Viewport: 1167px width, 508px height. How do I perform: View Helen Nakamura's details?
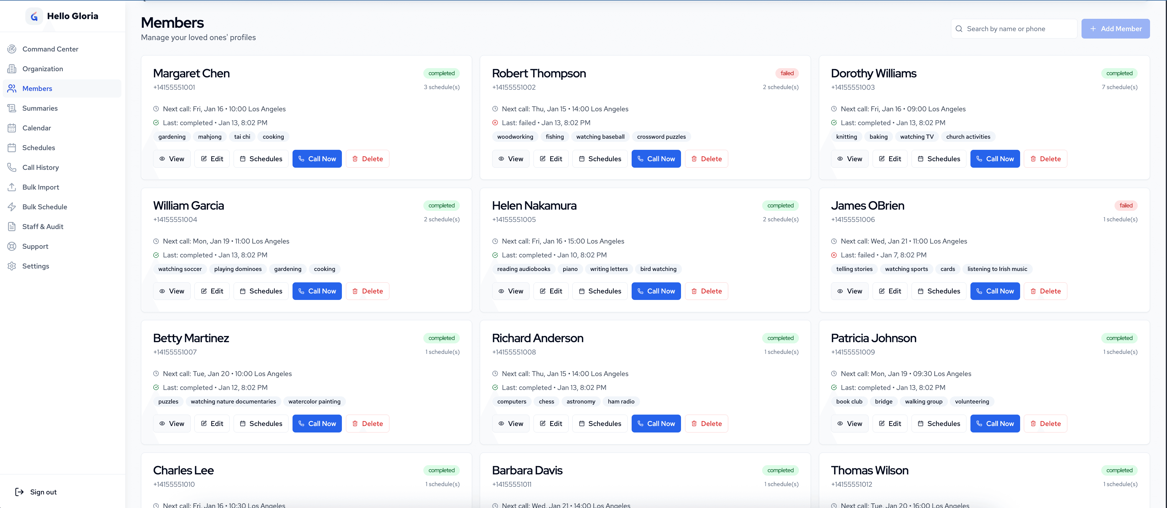pos(511,291)
